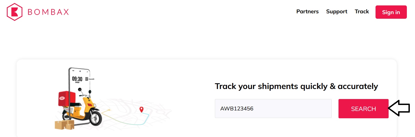This screenshot has height=137, width=415.
Task: Focus the AWB123456 tracking number field
Action: tap(273, 109)
